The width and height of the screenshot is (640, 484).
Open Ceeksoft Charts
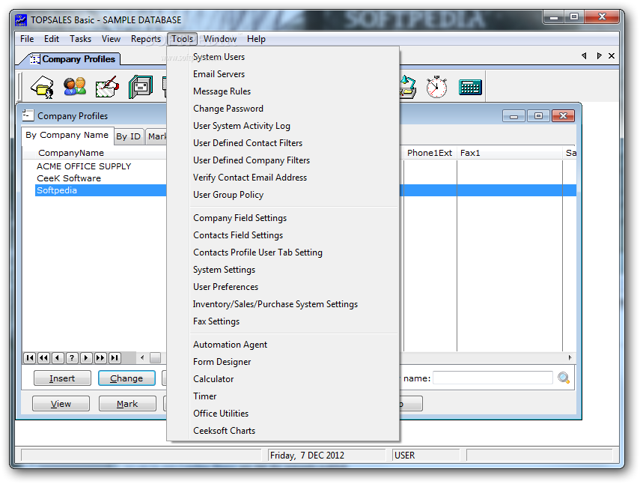[x=283, y=431]
